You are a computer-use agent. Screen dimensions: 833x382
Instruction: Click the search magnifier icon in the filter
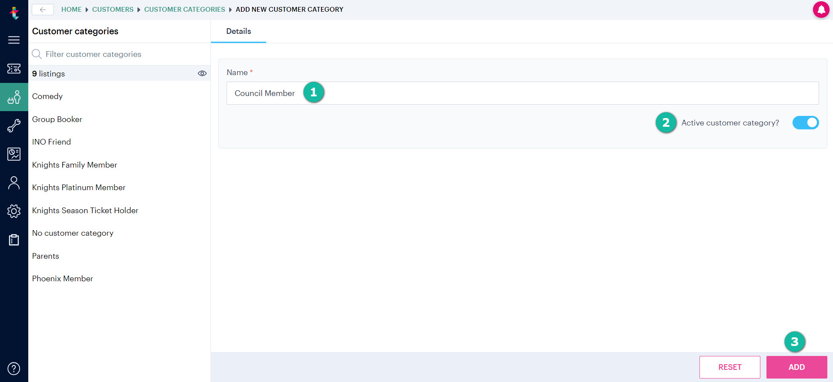click(37, 54)
